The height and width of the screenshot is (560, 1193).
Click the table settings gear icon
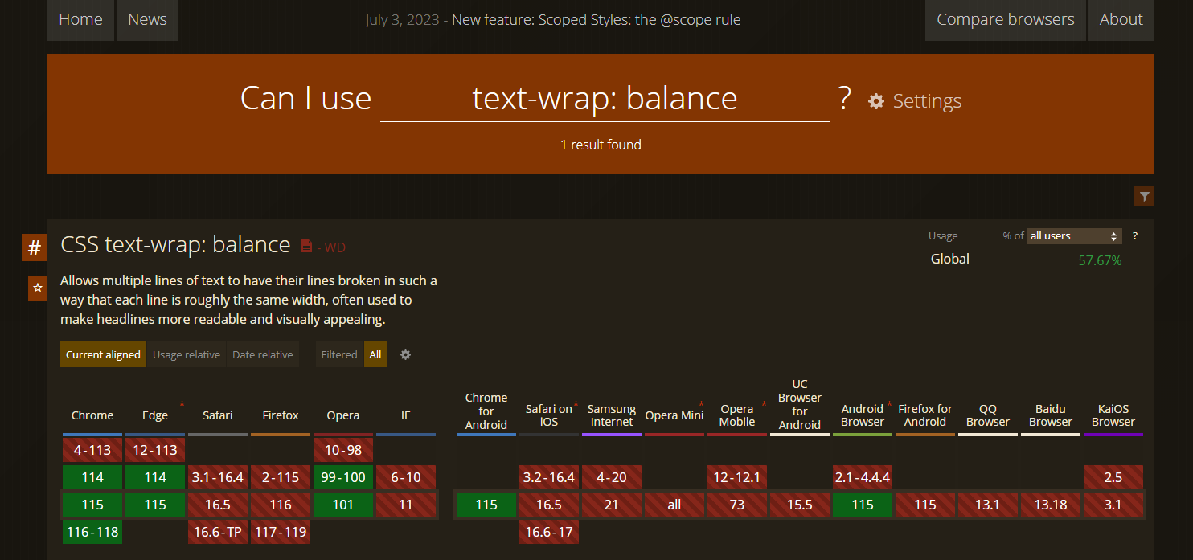click(405, 354)
